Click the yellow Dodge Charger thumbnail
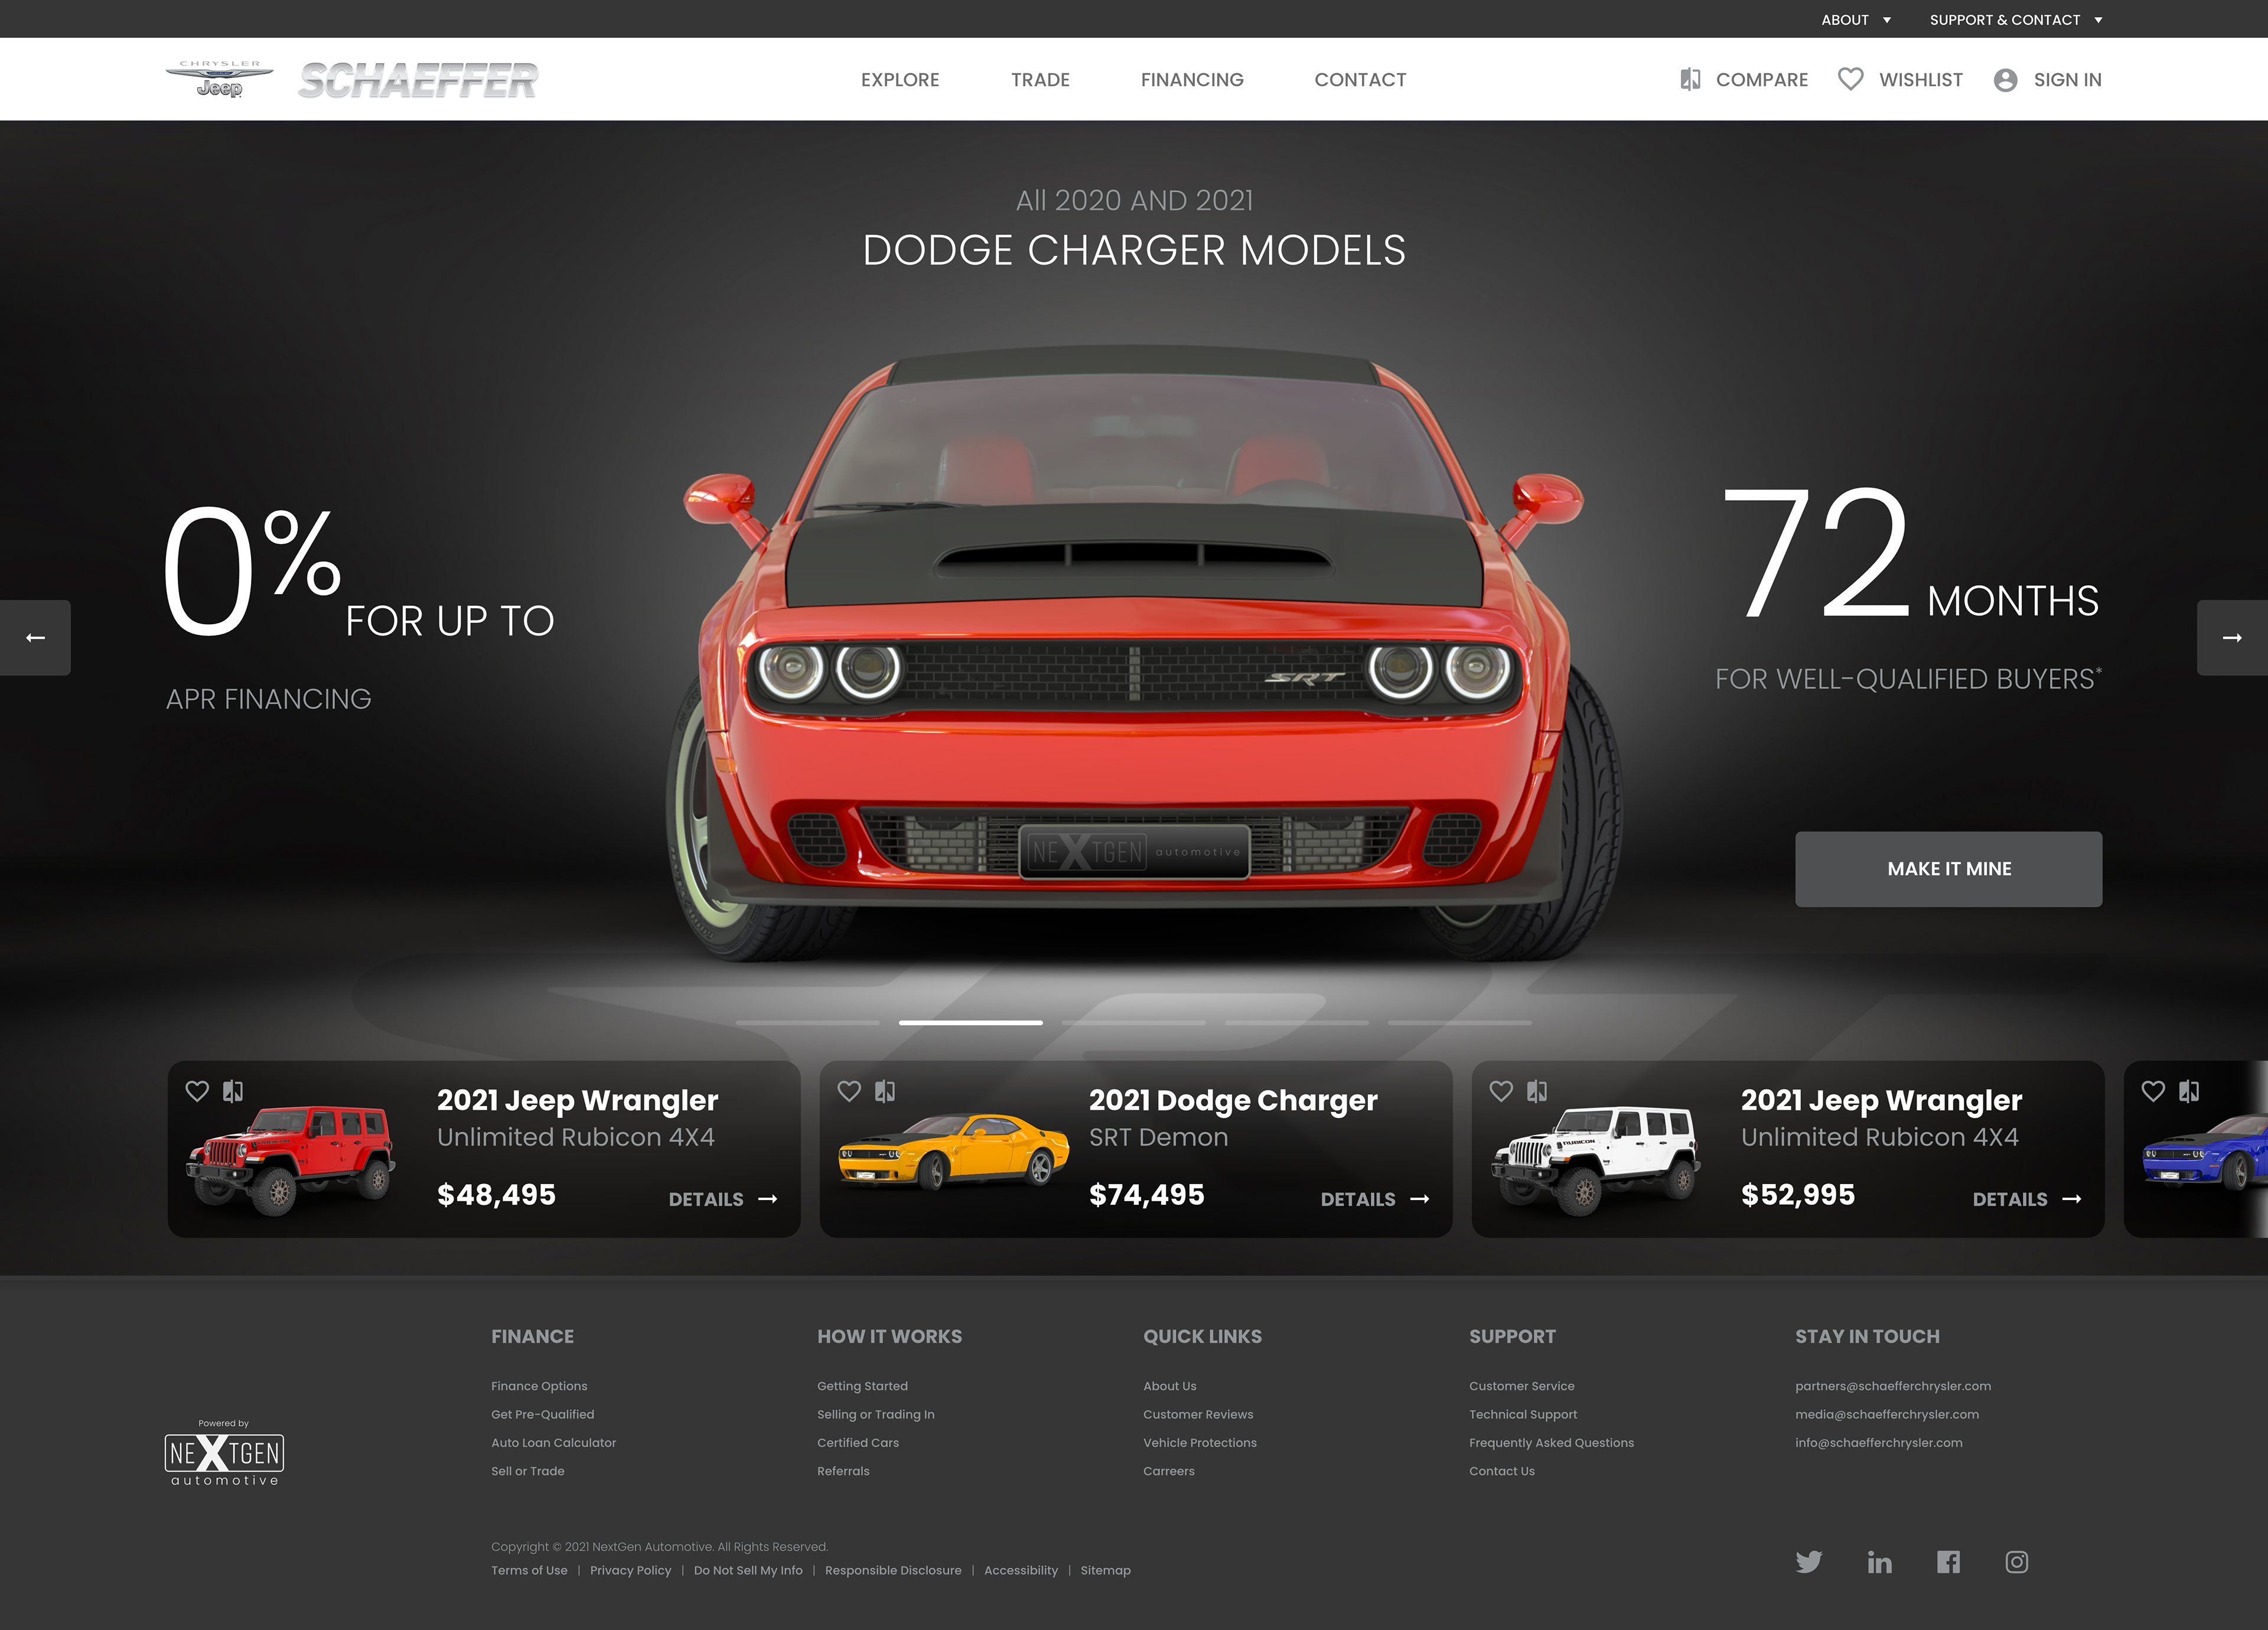 click(x=953, y=1152)
